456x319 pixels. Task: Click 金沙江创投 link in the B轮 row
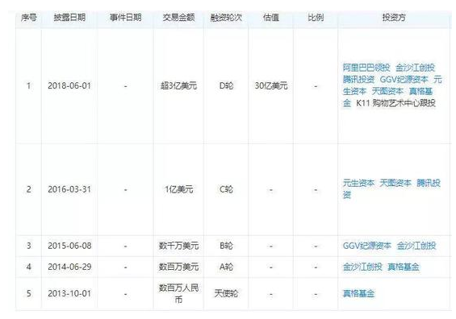(416, 246)
